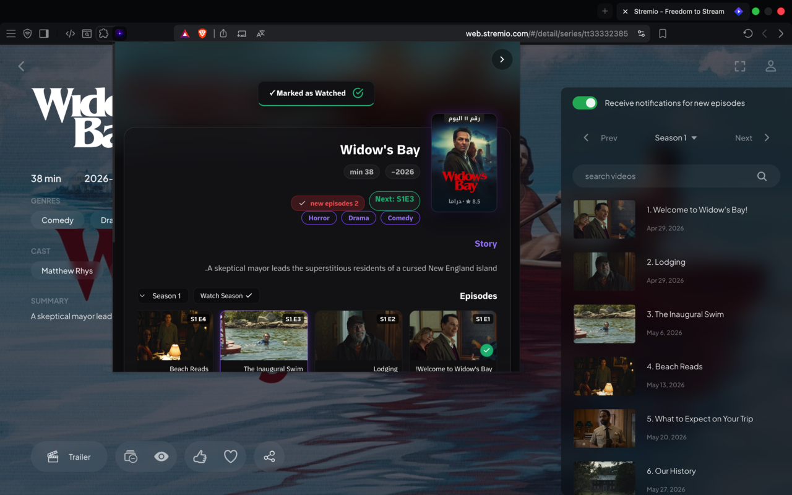This screenshot has width=792, height=495.
Task: Click the search videos field
Action: [x=676, y=176]
